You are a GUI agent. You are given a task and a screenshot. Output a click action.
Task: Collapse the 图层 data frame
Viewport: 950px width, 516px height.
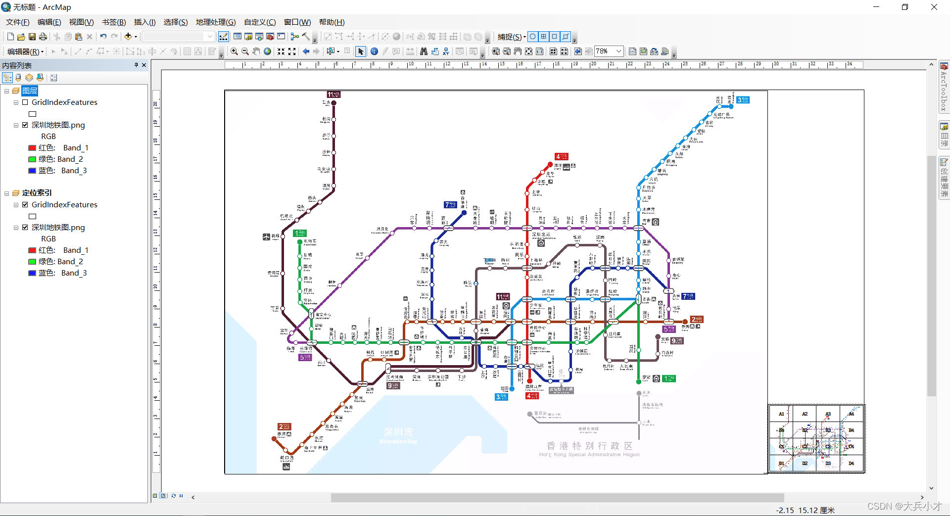[x=6, y=91]
